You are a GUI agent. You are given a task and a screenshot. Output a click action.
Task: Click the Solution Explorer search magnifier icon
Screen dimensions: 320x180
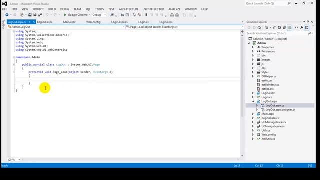[x=309, y=33]
